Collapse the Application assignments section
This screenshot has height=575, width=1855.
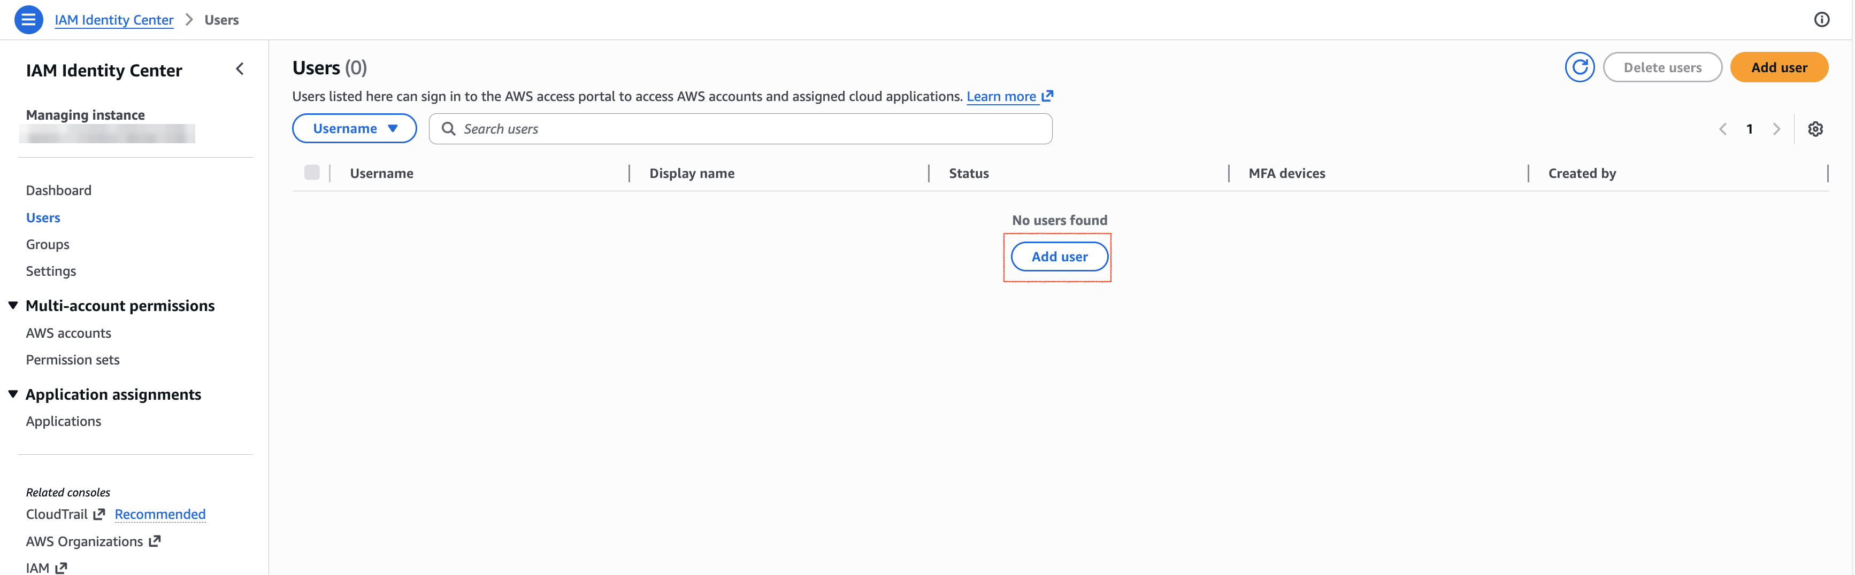coord(13,394)
